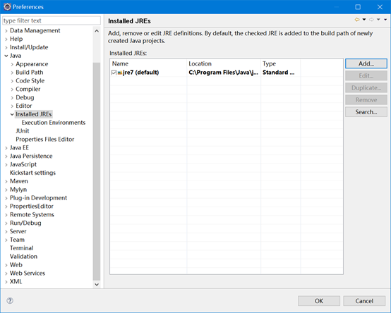Toggle the jre7 (default) checkbox

[114, 73]
